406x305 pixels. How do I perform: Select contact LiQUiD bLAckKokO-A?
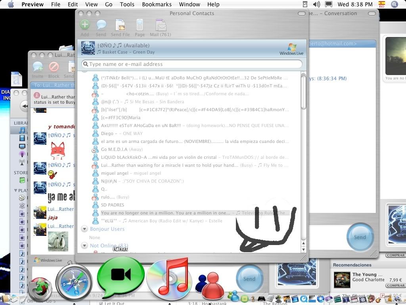tap(191, 157)
